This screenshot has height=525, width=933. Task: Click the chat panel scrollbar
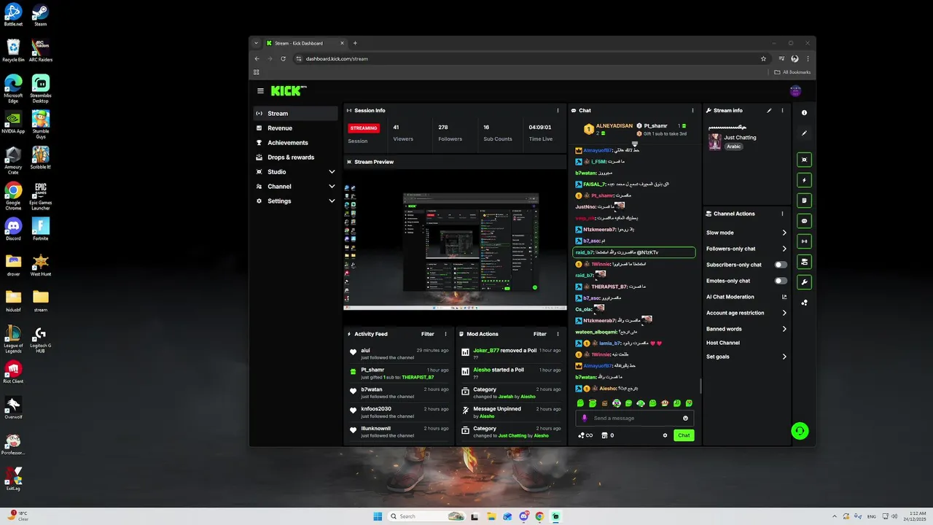coord(701,386)
